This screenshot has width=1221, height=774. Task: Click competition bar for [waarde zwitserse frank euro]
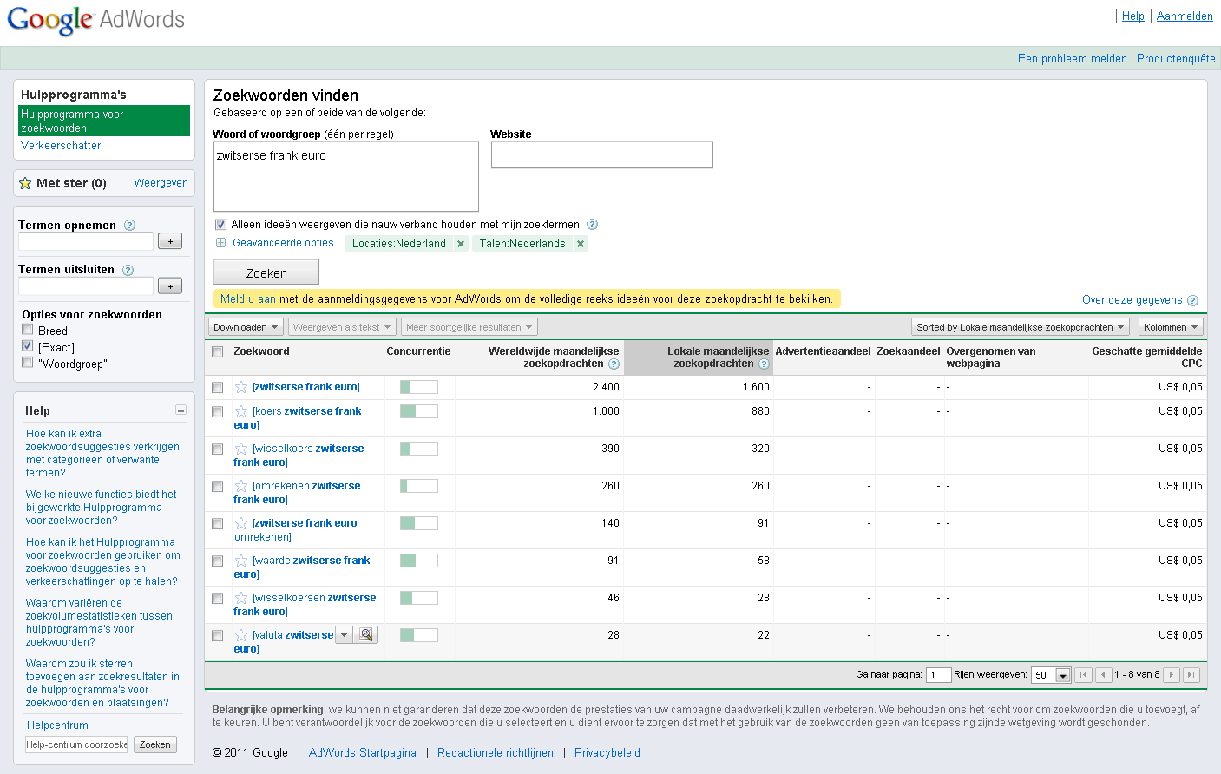point(419,561)
